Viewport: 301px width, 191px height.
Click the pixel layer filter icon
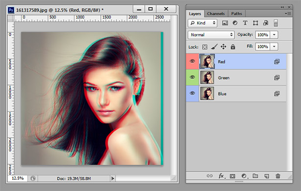225,23
